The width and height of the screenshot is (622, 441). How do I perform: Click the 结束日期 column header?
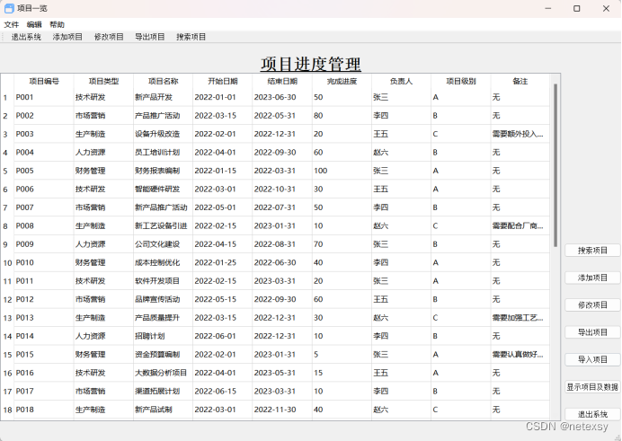(x=282, y=81)
